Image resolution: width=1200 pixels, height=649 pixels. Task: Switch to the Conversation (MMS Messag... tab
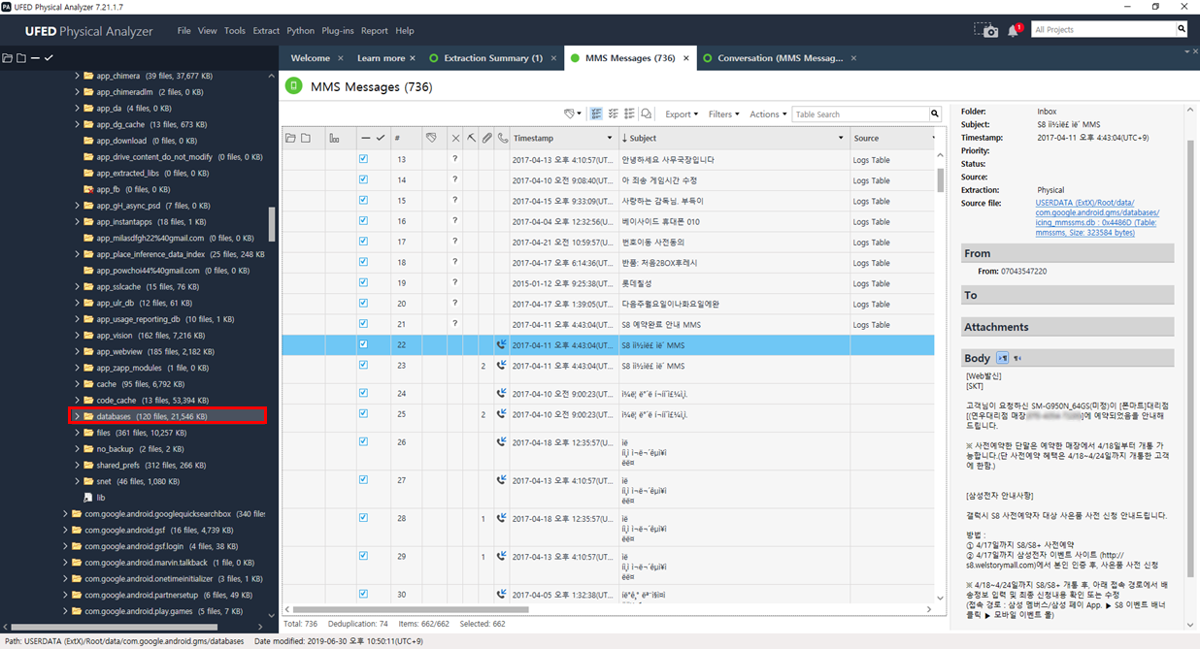(x=780, y=58)
